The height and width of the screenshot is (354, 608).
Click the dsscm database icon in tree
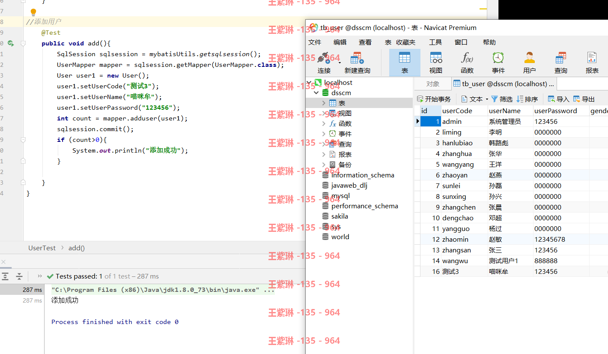[325, 93]
